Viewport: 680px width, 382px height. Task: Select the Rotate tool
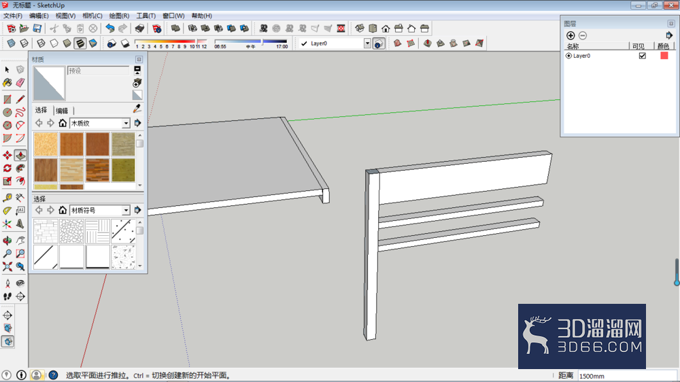click(x=7, y=169)
